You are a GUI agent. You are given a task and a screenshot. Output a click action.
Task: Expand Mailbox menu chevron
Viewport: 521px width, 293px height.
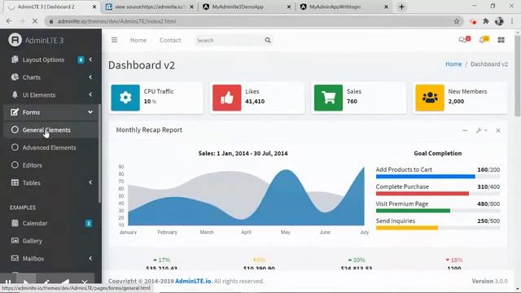pyautogui.click(x=90, y=258)
